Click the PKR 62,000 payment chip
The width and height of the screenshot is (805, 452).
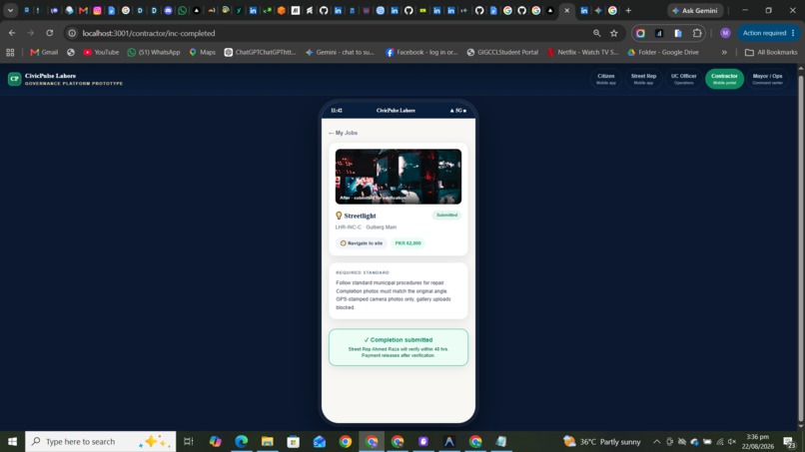(407, 243)
